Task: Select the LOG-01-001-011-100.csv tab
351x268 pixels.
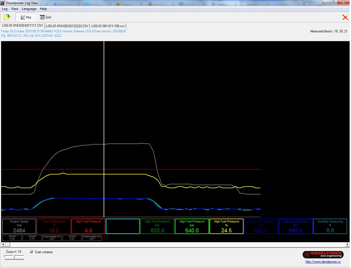Action: pyautogui.click(x=108, y=26)
